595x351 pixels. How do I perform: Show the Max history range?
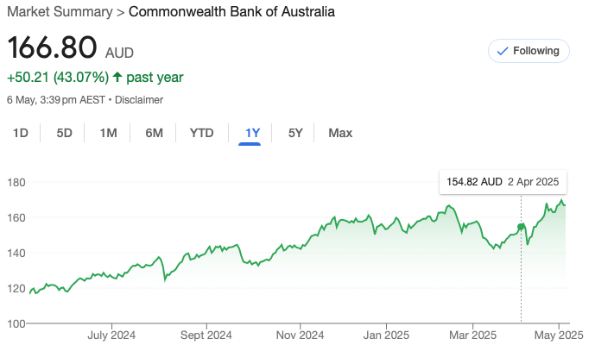pos(340,133)
